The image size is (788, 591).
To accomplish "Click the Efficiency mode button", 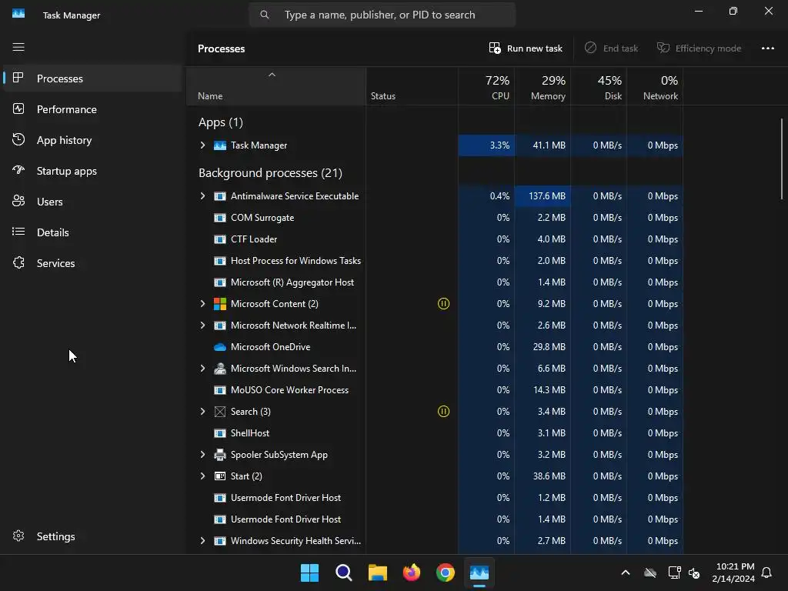I will click(699, 48).
